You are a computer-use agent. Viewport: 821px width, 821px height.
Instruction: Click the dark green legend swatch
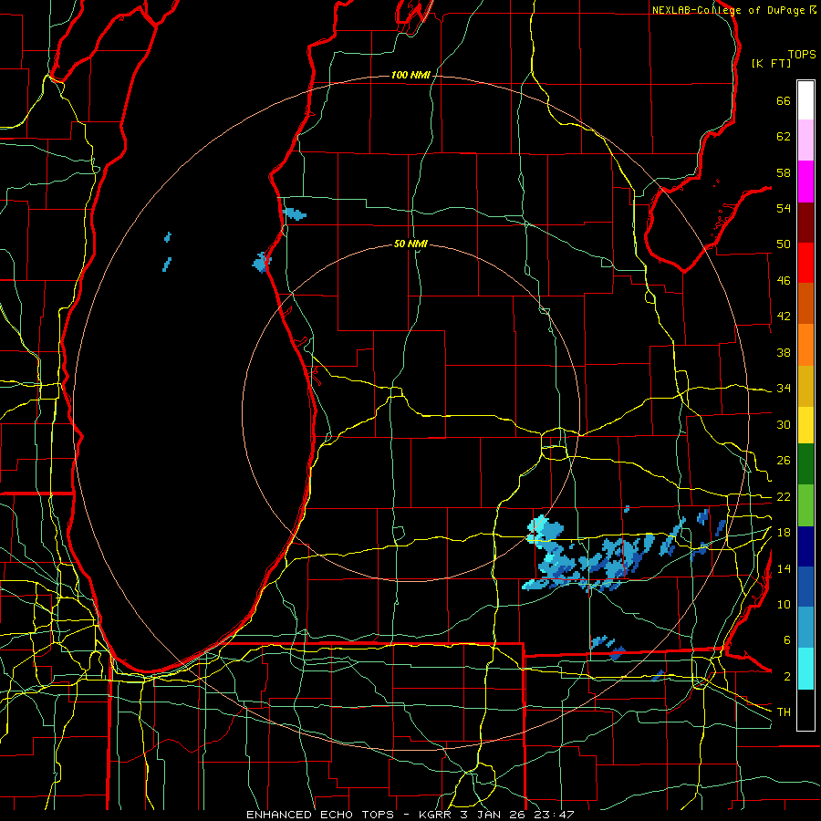coord(805,464)
